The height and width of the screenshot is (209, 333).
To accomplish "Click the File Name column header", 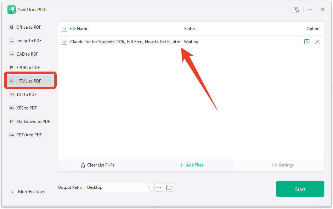I will pyautogui.click(x=79, y=29).
